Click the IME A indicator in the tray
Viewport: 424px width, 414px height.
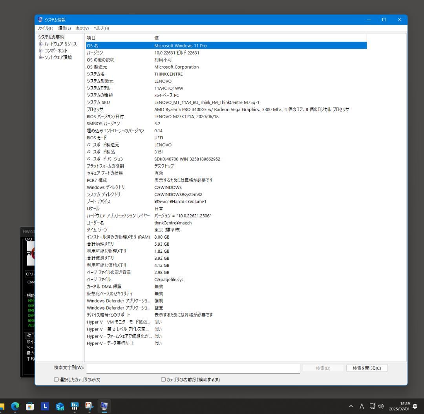(362, 407)
